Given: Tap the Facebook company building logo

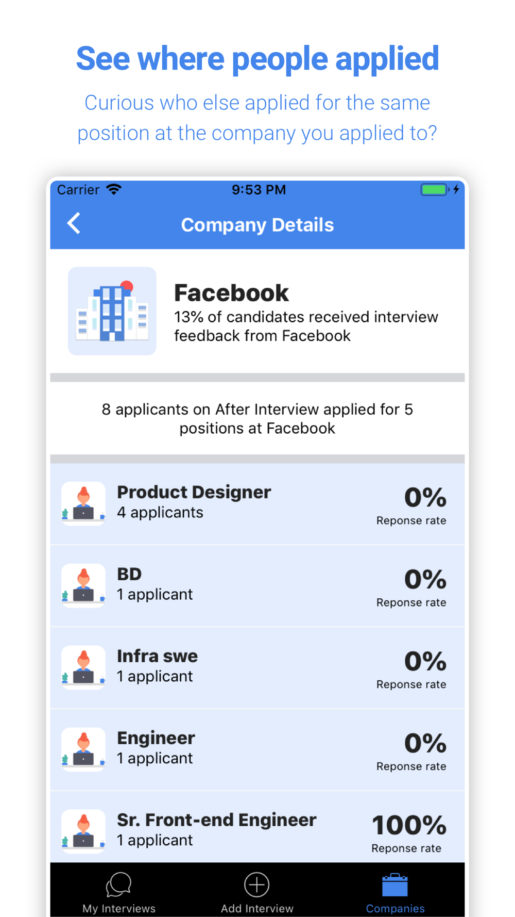Looking at the screenshot, I should click(112, 311).
